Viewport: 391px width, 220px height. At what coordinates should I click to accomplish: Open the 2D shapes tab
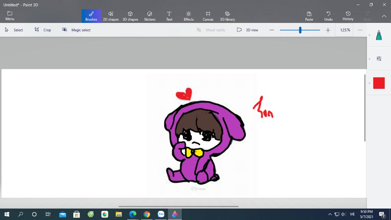(x=111, y=16)
